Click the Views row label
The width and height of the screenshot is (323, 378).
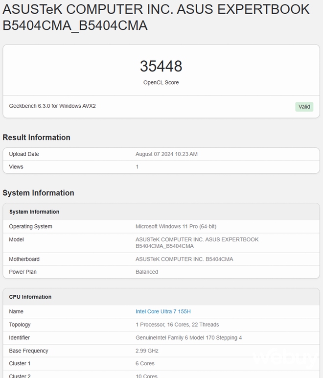(x=16, y=167)
